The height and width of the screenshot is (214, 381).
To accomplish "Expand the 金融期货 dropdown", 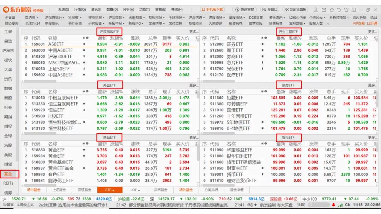I will (x=137, y=18).
